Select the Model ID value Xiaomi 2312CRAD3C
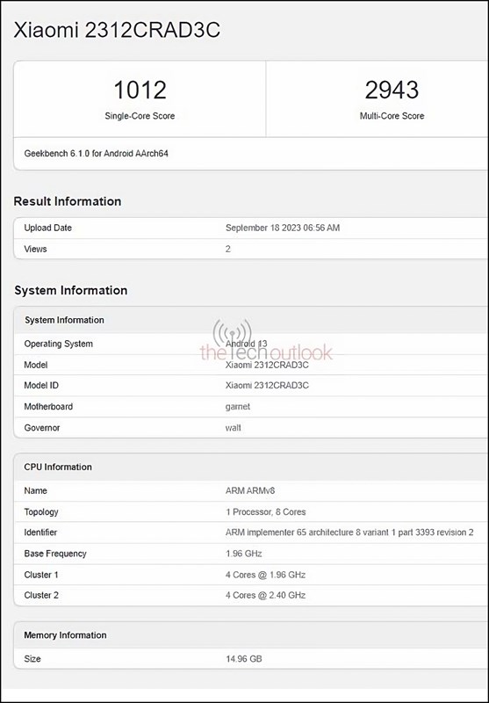The height and width of the screenshot is (703, 489). tap(267, 386)
